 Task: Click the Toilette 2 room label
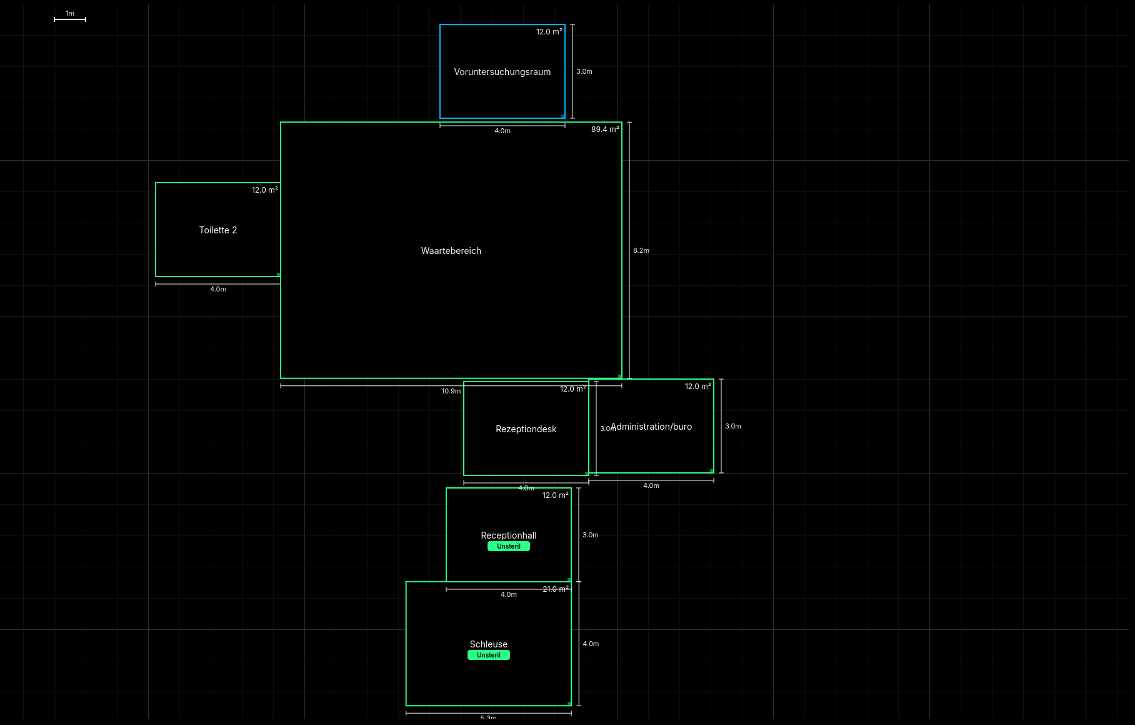click(218, 230)
